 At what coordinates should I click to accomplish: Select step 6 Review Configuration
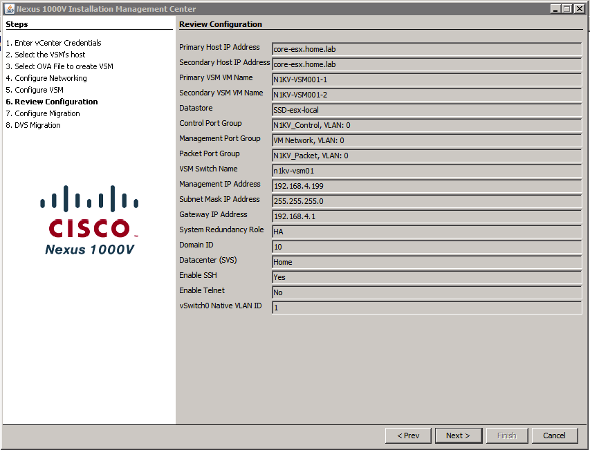click(x=52, y=102)
